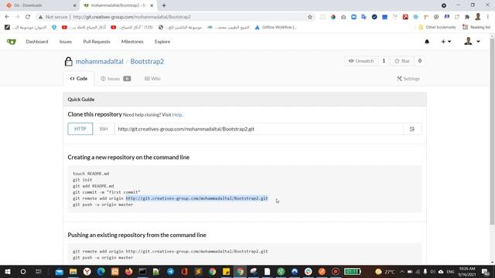Image resolution: width=495 pixels, height=278 pixels.
Task: Open Sublime Text from the taskbar
Action: pyautogui.click(x=198, y=271)
